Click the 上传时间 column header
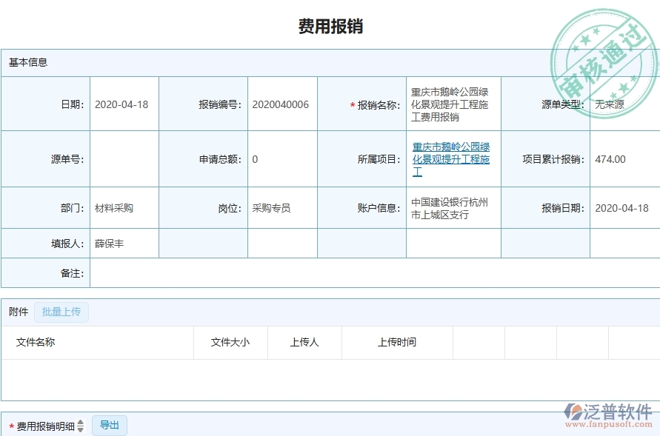This screenshot has height=436, width=660. coord(396,342)
